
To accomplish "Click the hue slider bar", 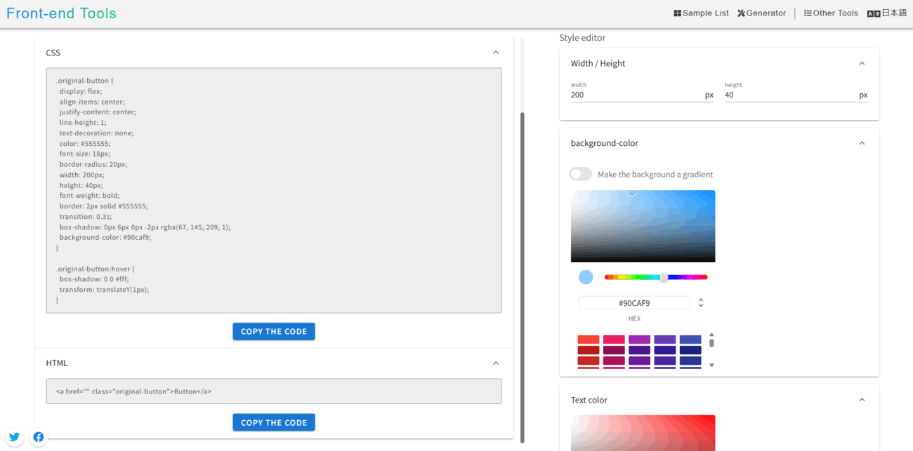I will pyautogui.click(x=655, y=277).
